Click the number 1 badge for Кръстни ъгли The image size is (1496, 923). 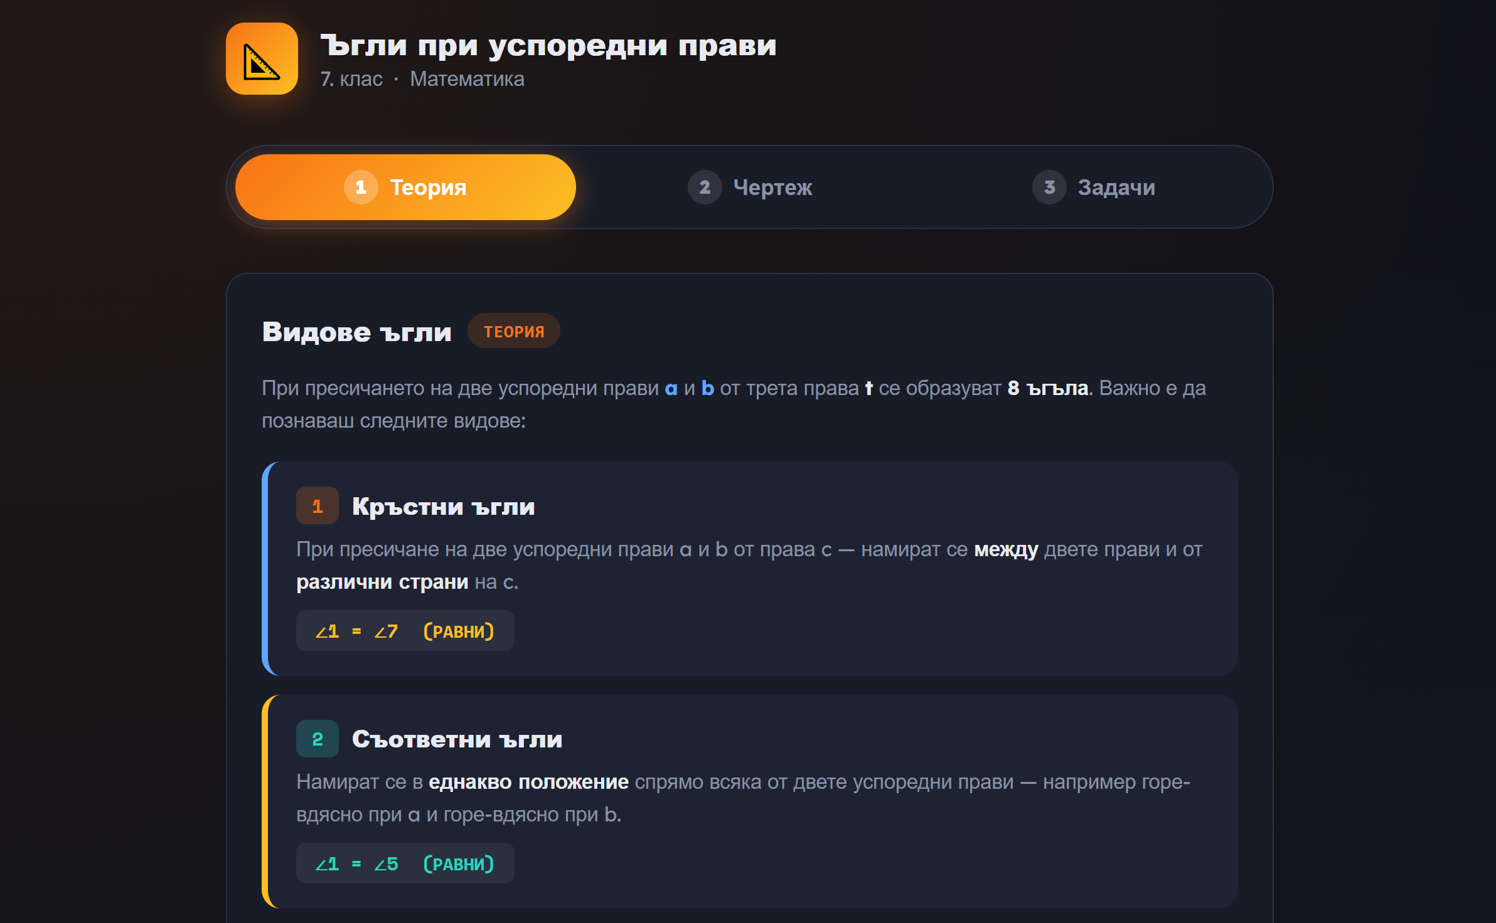point(318,505)
